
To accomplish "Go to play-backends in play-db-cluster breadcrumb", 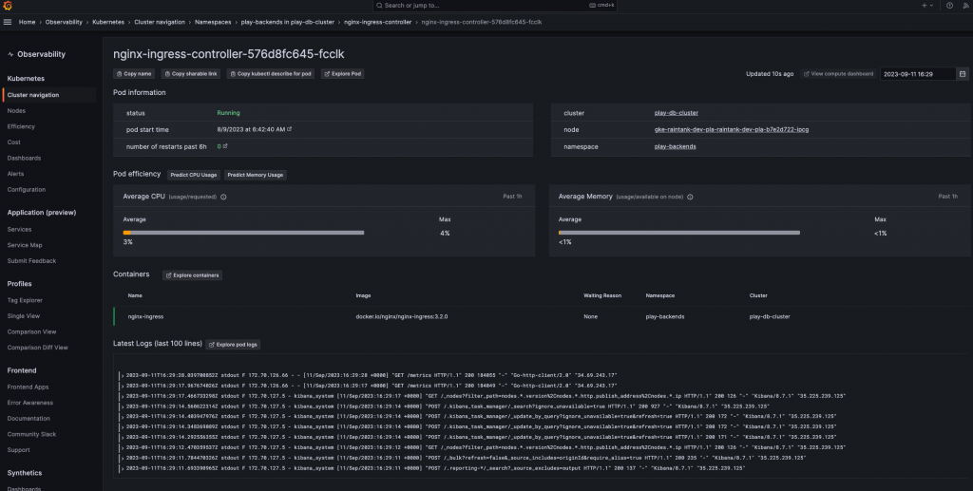I will point(287,22).
